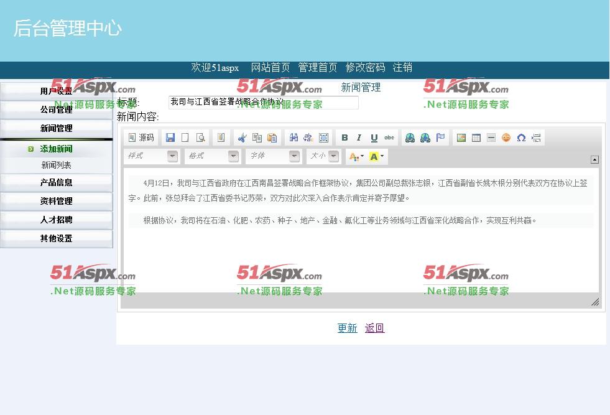Expand the 公司管理 sidebar menu

[57, 110]
